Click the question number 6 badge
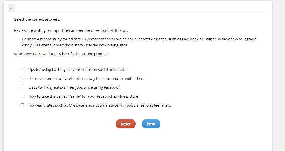285x151 pixels. [11, 8]
